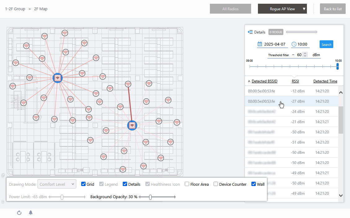
Task: Click the Back to list button
Action: [x=333, y=9]
